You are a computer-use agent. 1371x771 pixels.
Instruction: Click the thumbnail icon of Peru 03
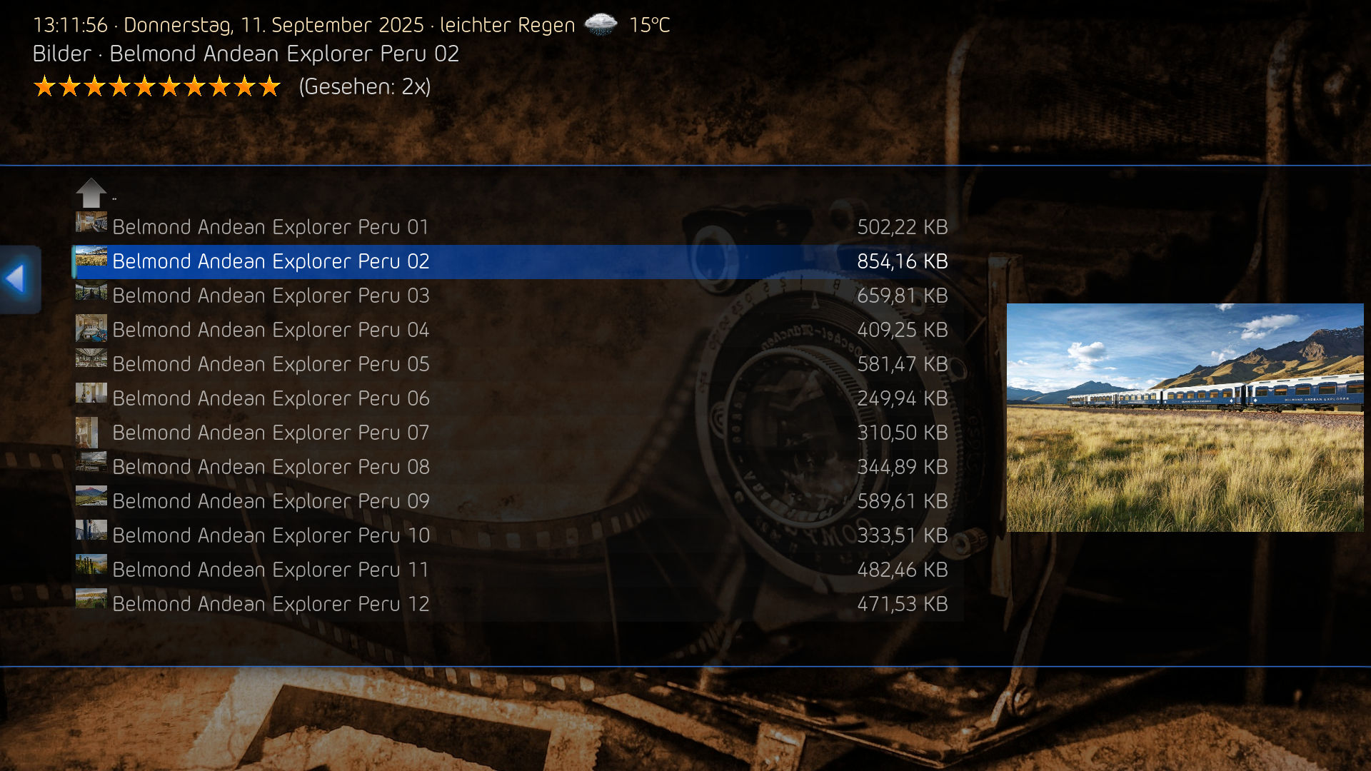coord(91,292)
